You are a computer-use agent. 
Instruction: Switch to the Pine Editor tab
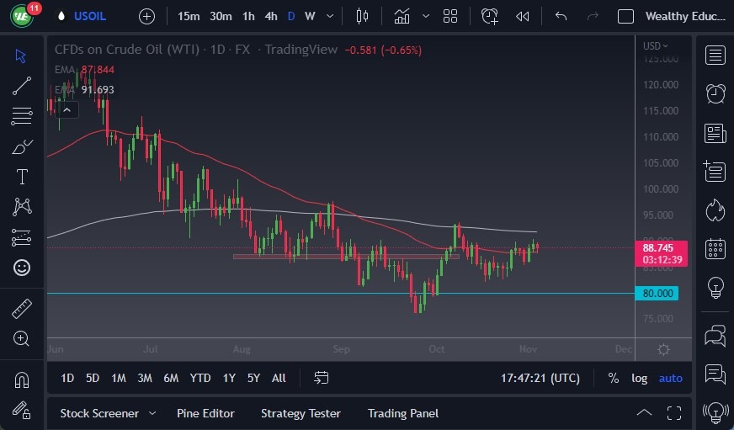click(205, 413)
